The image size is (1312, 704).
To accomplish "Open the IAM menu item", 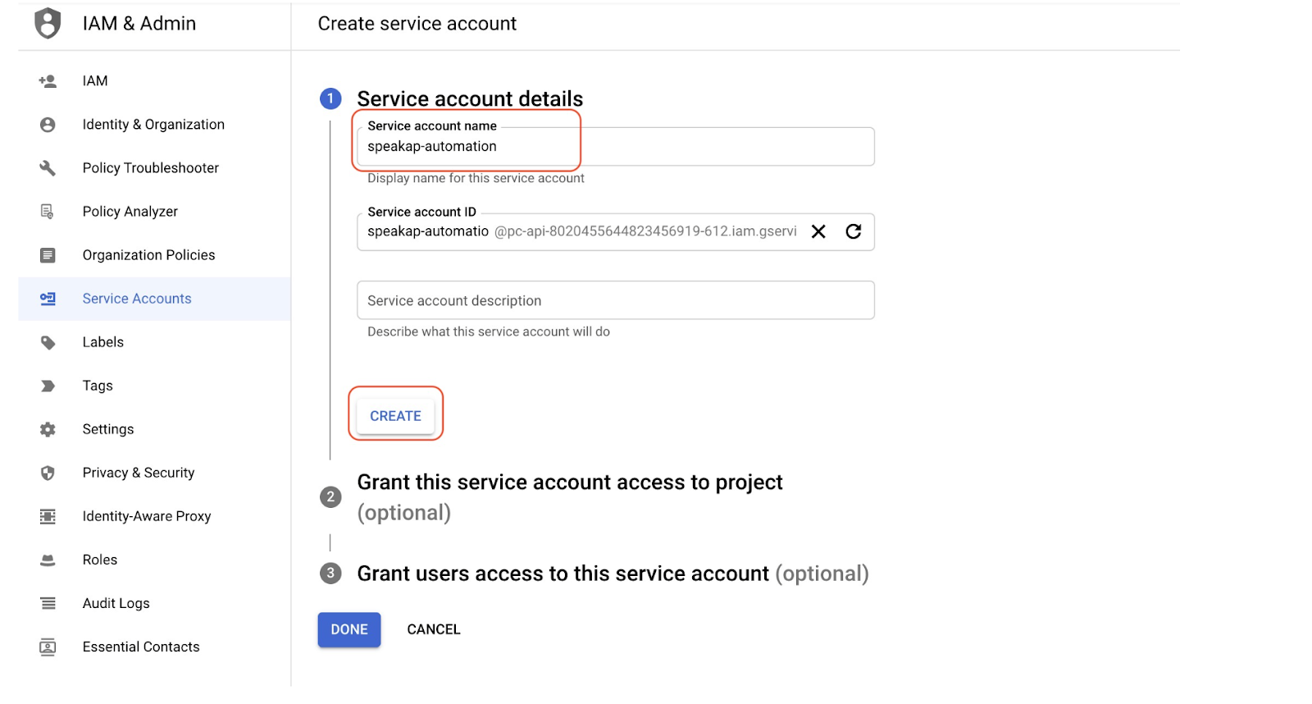I will [154, 81].
